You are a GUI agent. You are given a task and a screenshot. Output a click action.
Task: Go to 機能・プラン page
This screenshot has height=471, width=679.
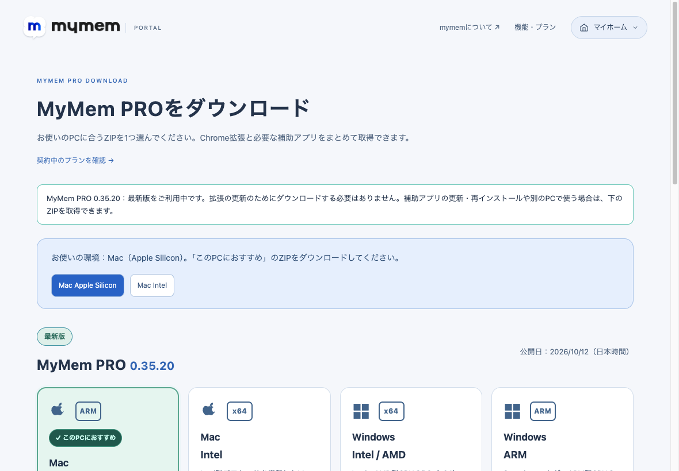tap(535, 27)
